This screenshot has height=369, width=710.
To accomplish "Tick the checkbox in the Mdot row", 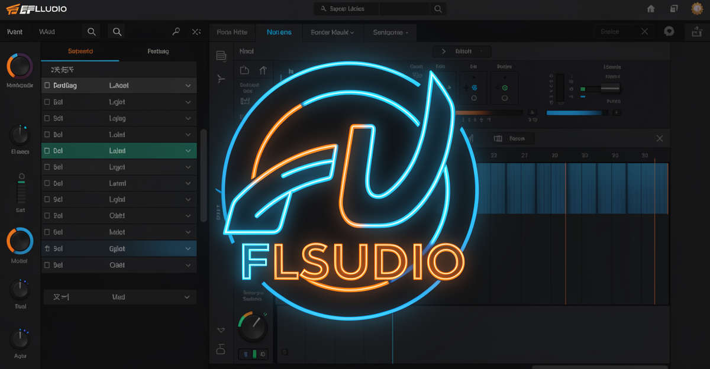I will [47, 232].
